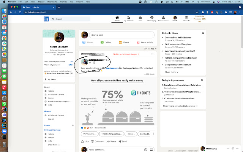Read Coronavirus: India Updates news

pyautogui.click(x=178, y=38)
